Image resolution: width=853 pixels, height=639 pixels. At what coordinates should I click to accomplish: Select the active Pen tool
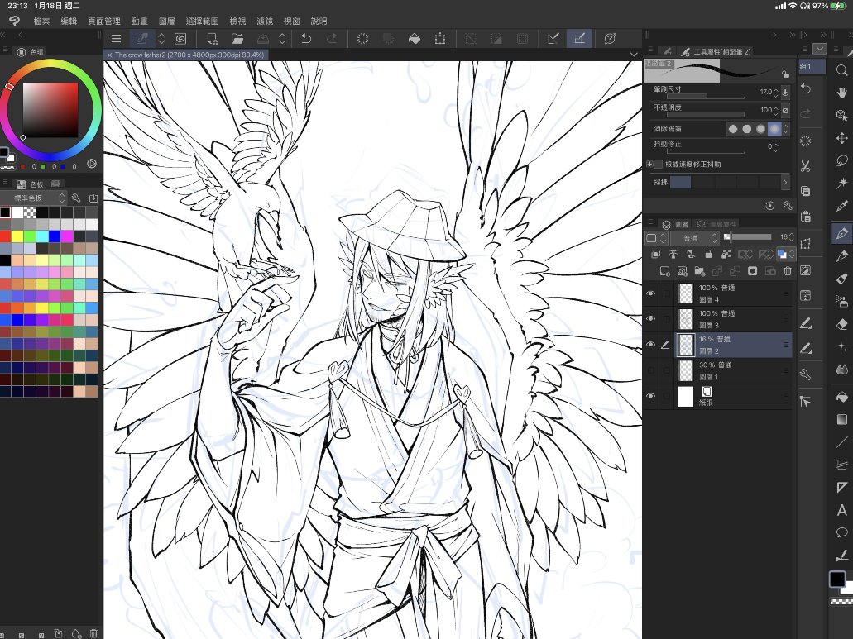coord(841,233)
